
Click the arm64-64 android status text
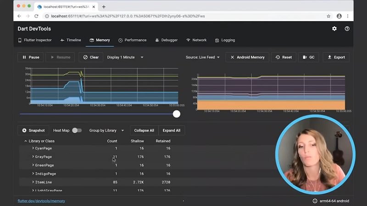(334, 201)
